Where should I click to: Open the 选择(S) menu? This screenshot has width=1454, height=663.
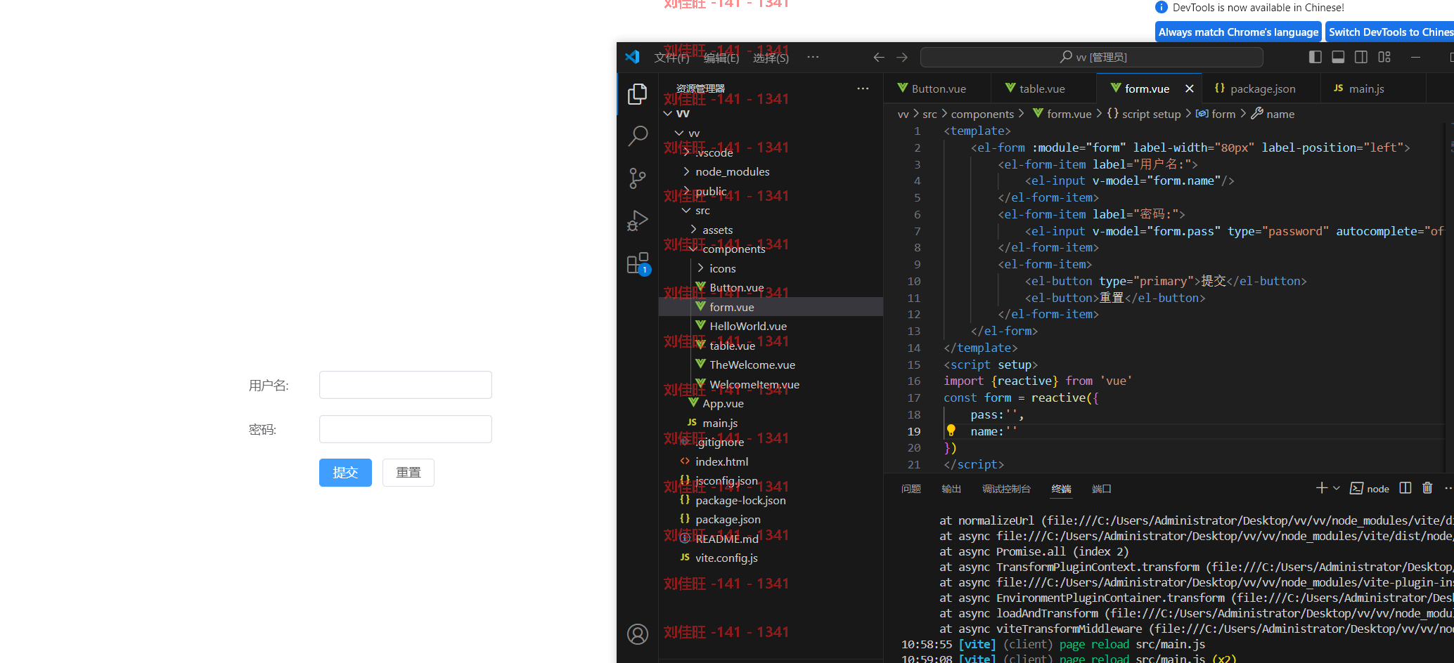coord(771,58)
